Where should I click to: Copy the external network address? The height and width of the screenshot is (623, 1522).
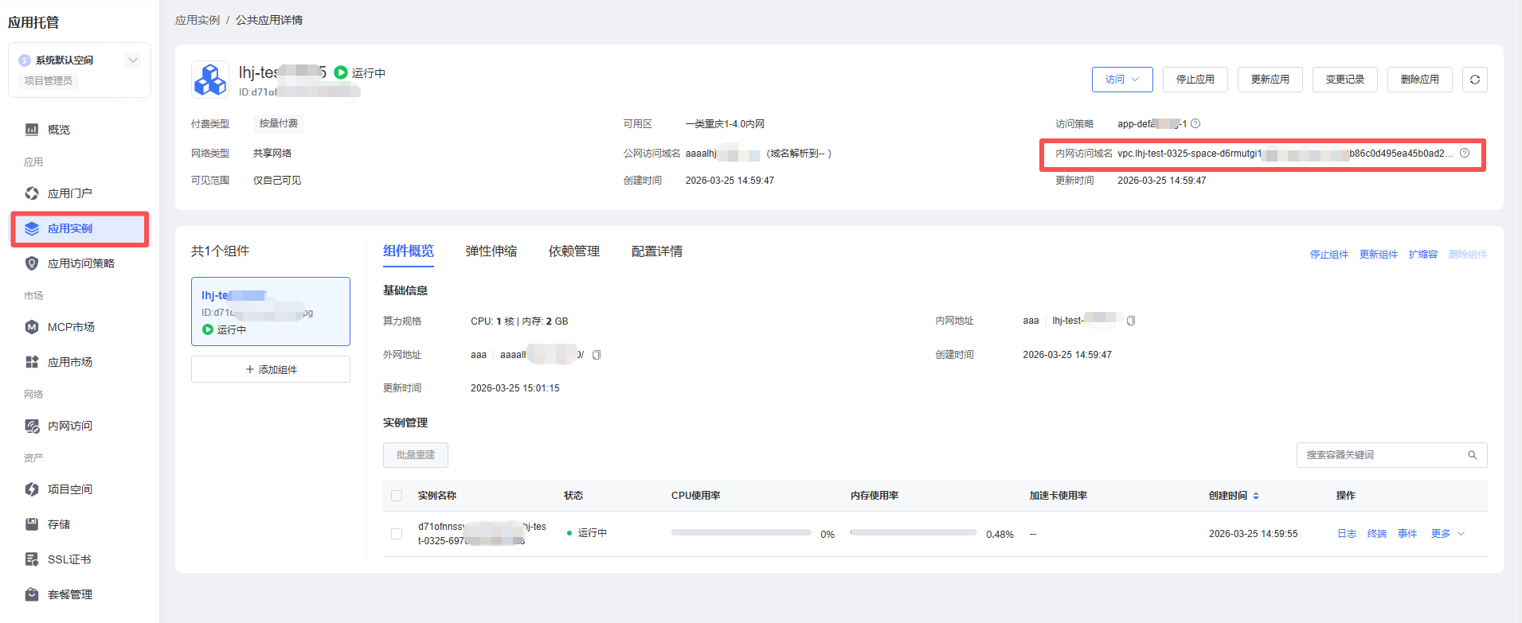point(597,355)
